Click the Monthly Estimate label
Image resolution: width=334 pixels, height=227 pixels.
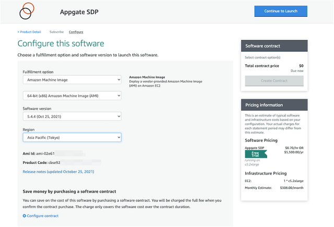tap(258, 188)
